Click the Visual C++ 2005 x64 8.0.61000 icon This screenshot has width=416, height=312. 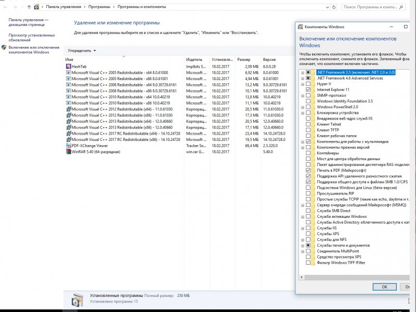(69, 72)
